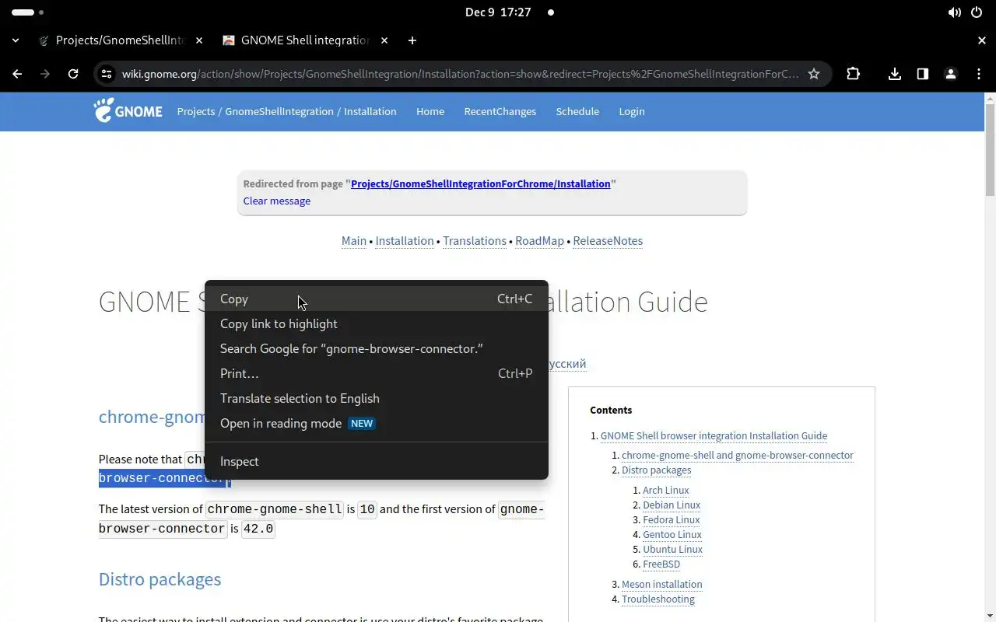Choose Copy from the context menu

[x=377, y=299]
